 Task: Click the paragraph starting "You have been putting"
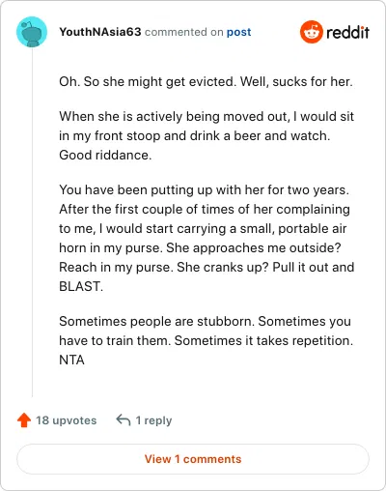[207, 238]
